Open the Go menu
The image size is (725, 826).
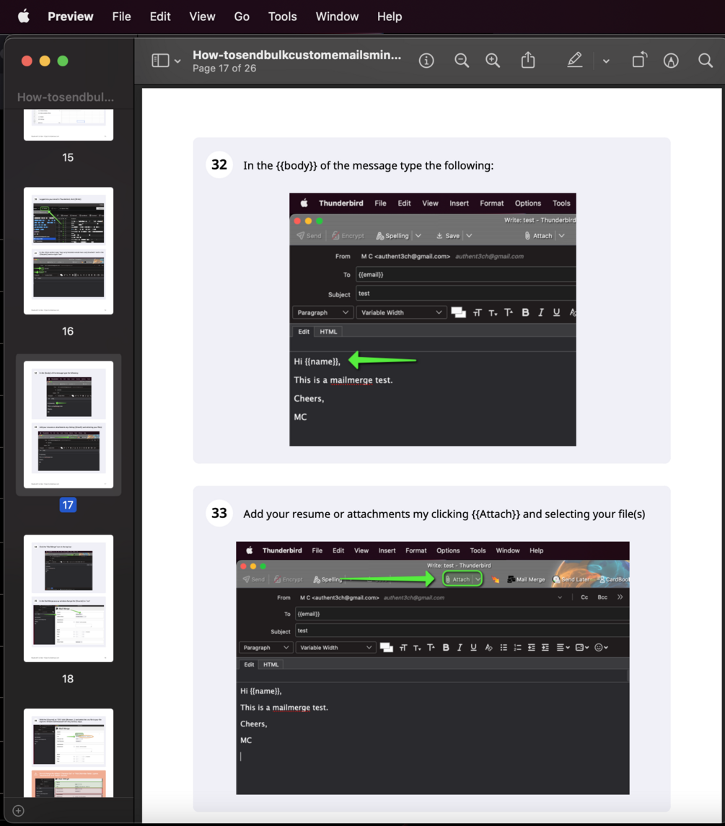point(242,17)
